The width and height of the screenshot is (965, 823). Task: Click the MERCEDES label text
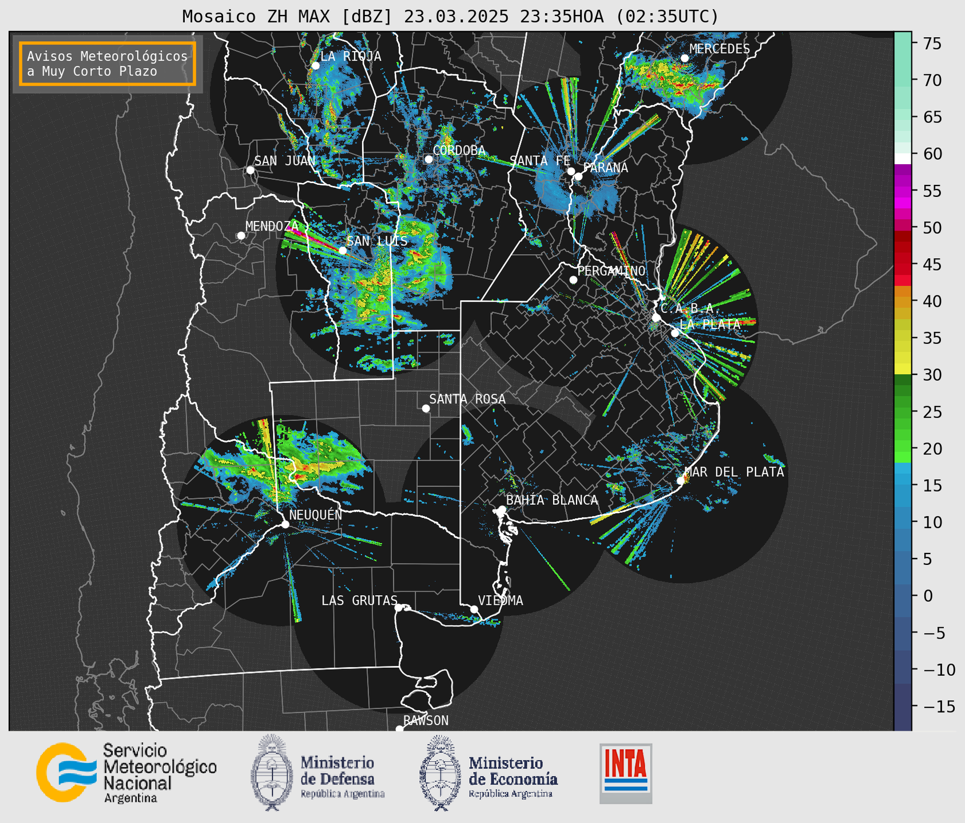(x=720, y=49)
